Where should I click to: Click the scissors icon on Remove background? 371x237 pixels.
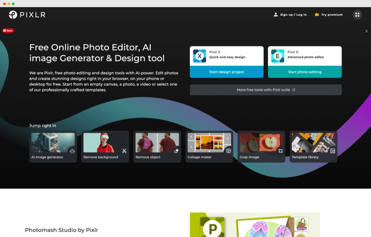tap(124, 151)
